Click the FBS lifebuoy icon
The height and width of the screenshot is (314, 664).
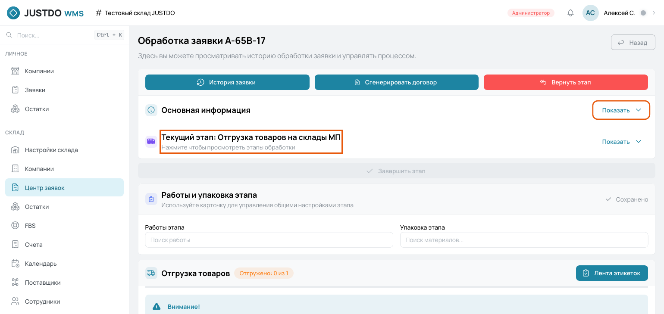coord(16,226)
